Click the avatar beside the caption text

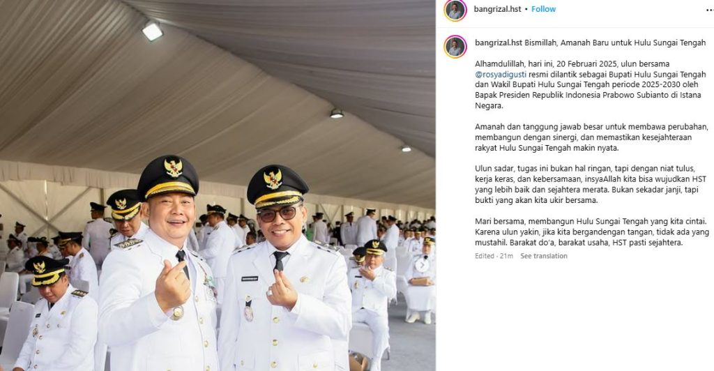[455, 46]
